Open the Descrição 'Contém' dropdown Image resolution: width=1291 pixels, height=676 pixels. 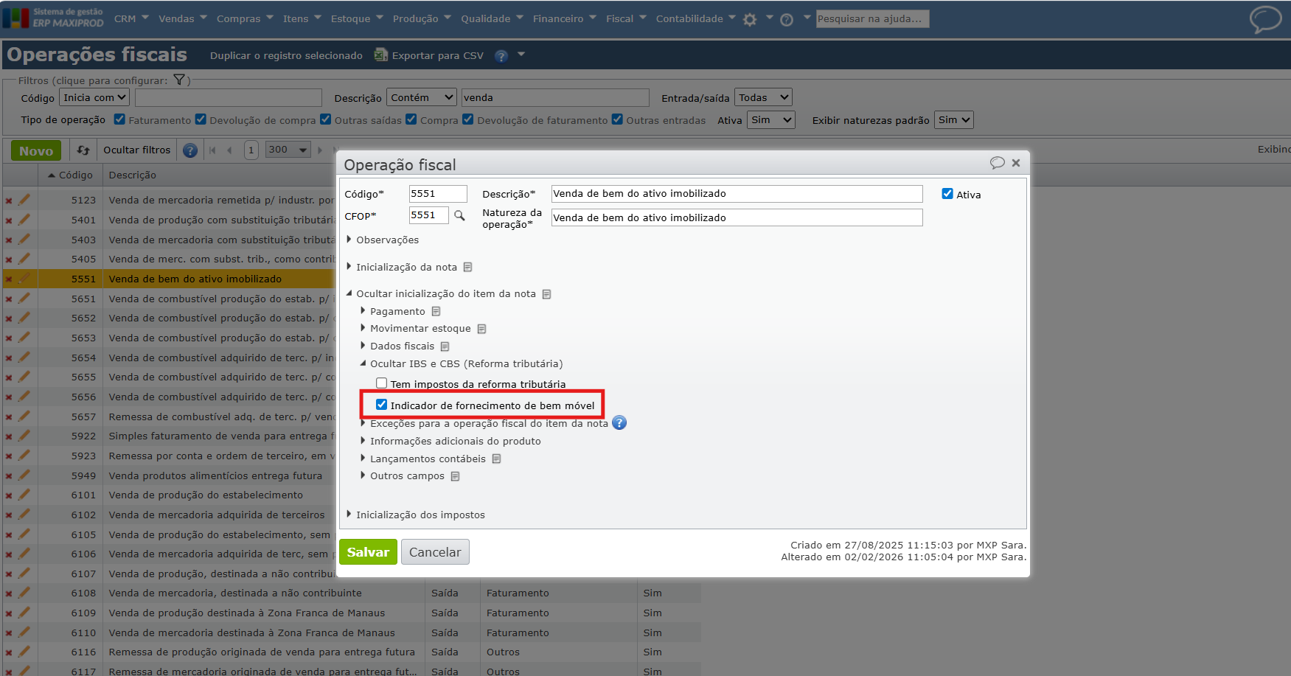pos(422,97)
